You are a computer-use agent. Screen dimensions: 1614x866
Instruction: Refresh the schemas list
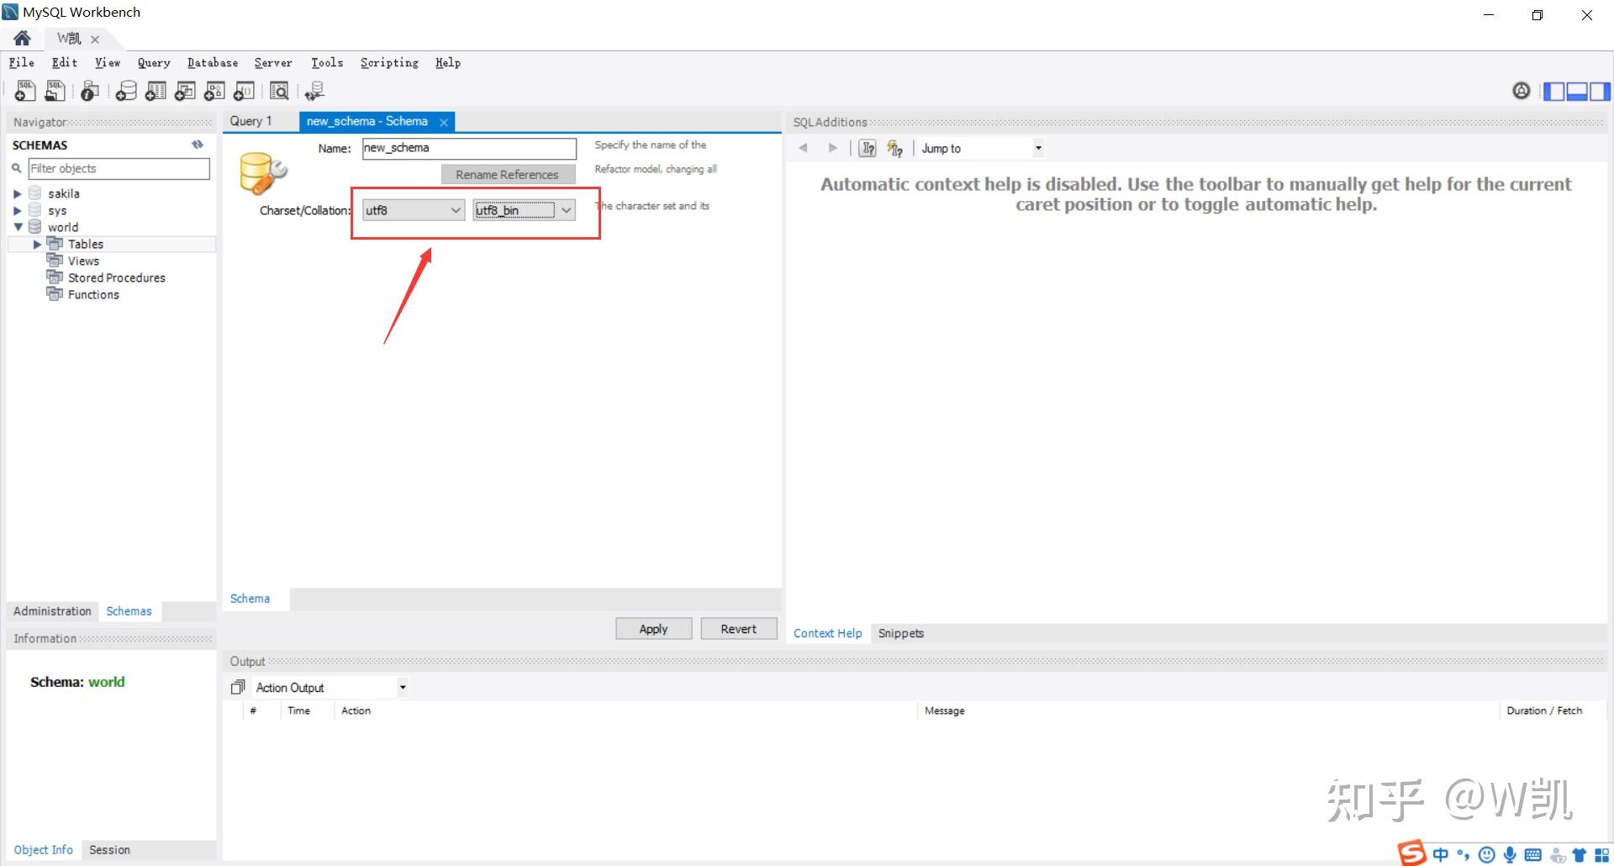pos(198,145)
